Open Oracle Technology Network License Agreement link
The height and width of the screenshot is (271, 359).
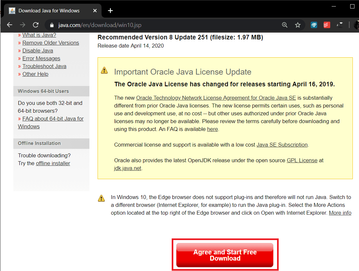pos(216,98)
